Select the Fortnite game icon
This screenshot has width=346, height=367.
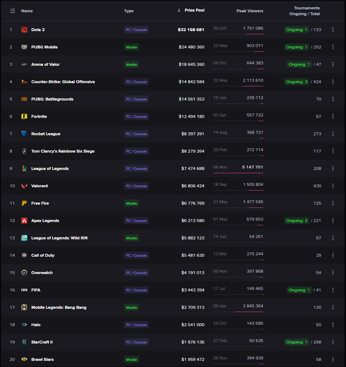click(x=24, y=116)
